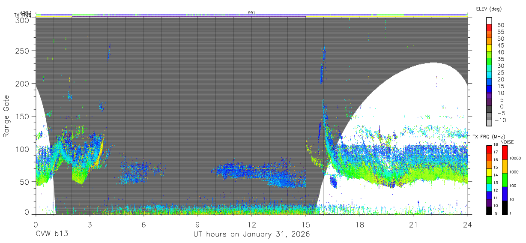Click the '991' CPID value at top
The height and width of the screenshot is (243, 526).
coord(251,13)
